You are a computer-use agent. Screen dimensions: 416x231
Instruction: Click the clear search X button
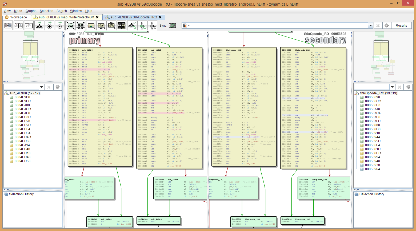click(378, 26)
